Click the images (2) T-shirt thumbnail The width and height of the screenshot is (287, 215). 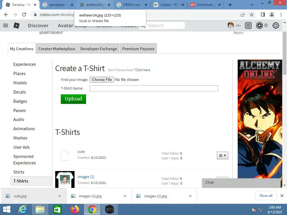(x=65, y=179)
